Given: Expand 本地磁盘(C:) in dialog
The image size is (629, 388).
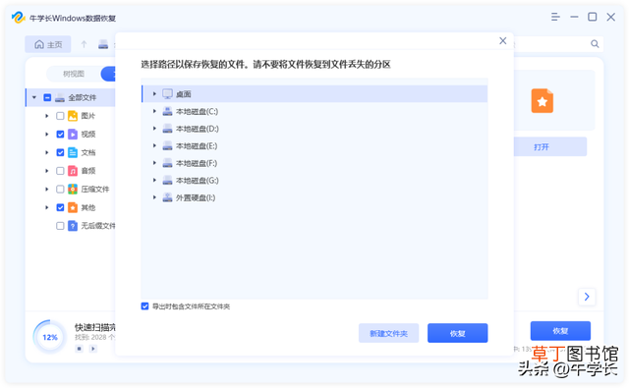Looking at the screenshot, I should point(154,111).
